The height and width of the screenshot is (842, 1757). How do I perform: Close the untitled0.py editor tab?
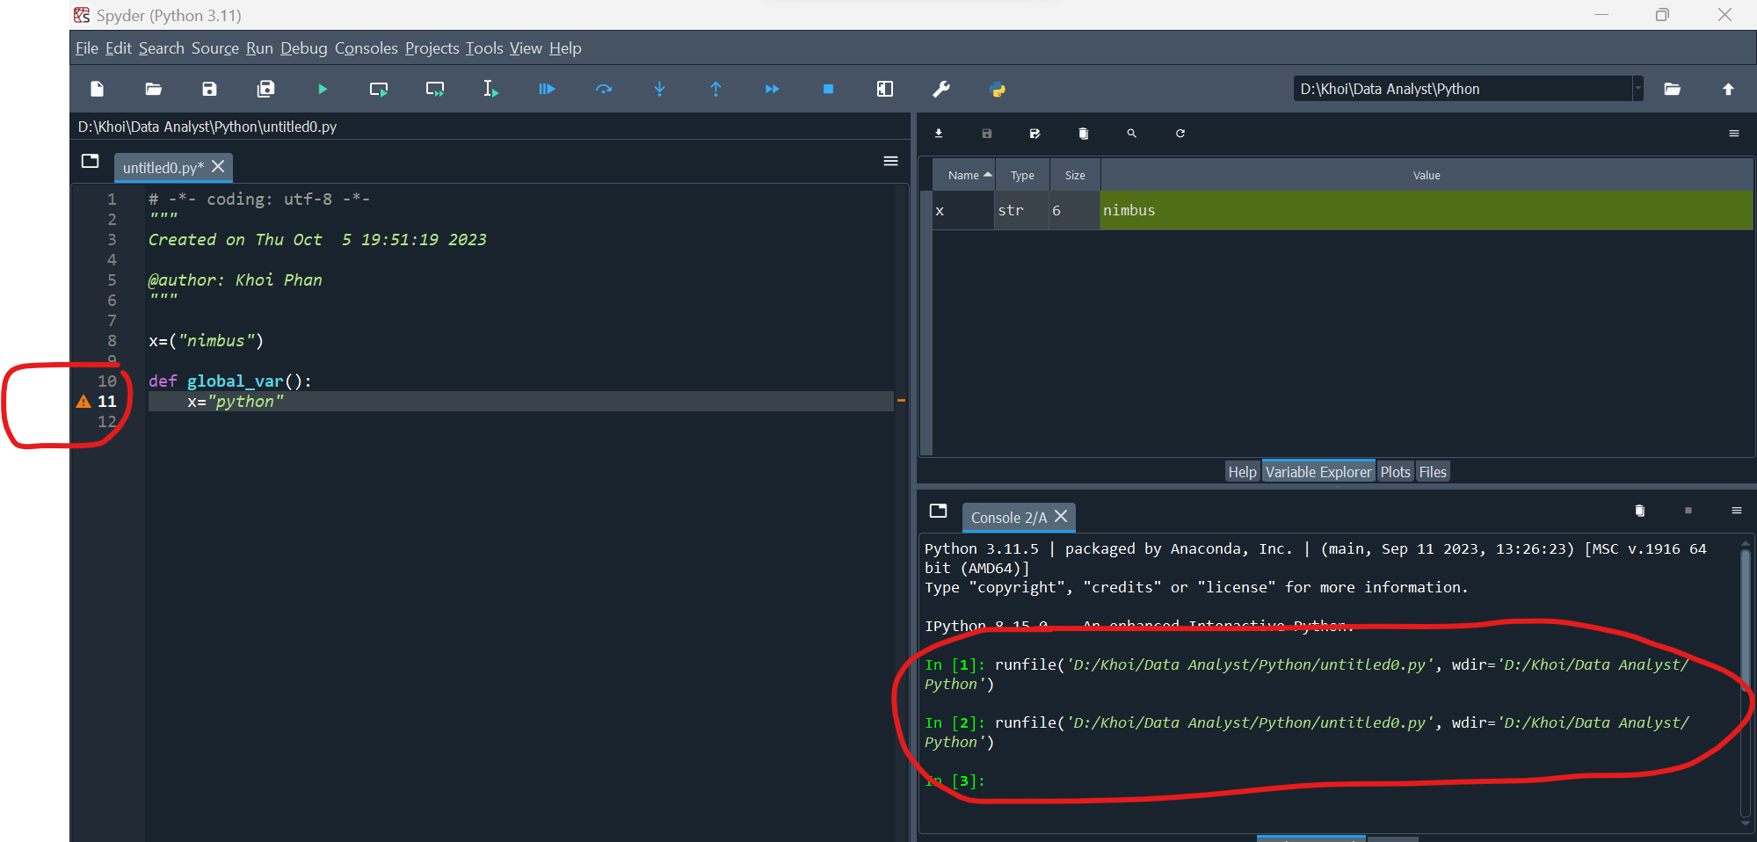pyautogui.click(x=219, y=166)
